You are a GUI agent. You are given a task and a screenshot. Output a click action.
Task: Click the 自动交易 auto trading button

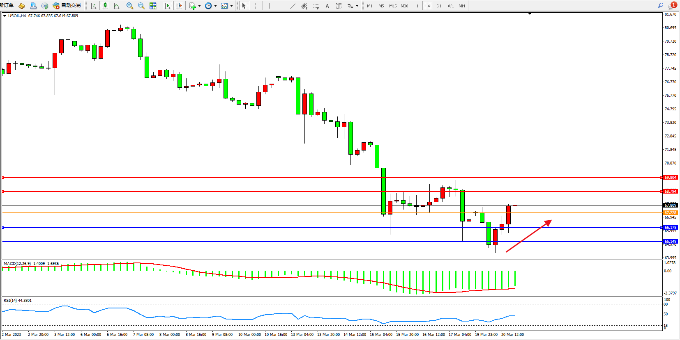[x=67, y=5]
